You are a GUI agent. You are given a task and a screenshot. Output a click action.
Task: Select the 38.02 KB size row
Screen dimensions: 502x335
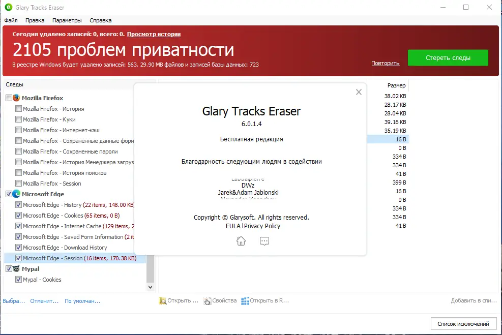coord(388,96)
